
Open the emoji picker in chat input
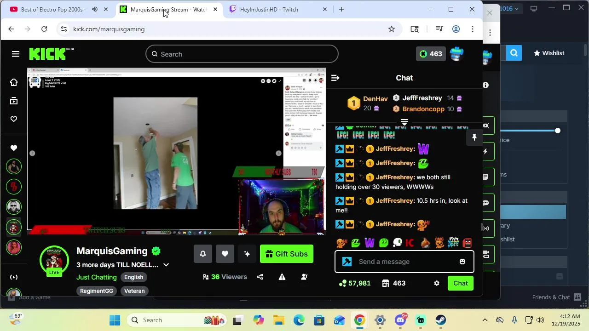[462, 262]
